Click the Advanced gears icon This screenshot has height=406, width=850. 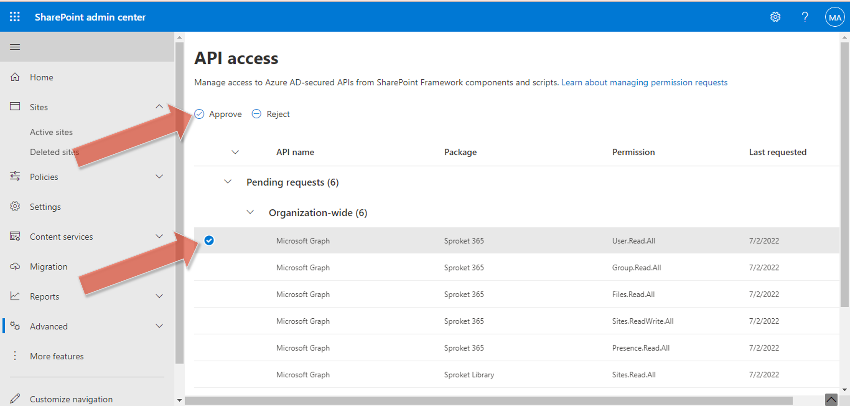click(15, 326)
